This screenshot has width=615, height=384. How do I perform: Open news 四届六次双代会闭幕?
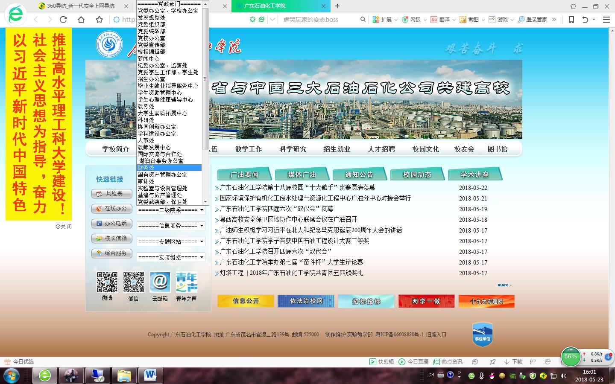coord(276,209)
